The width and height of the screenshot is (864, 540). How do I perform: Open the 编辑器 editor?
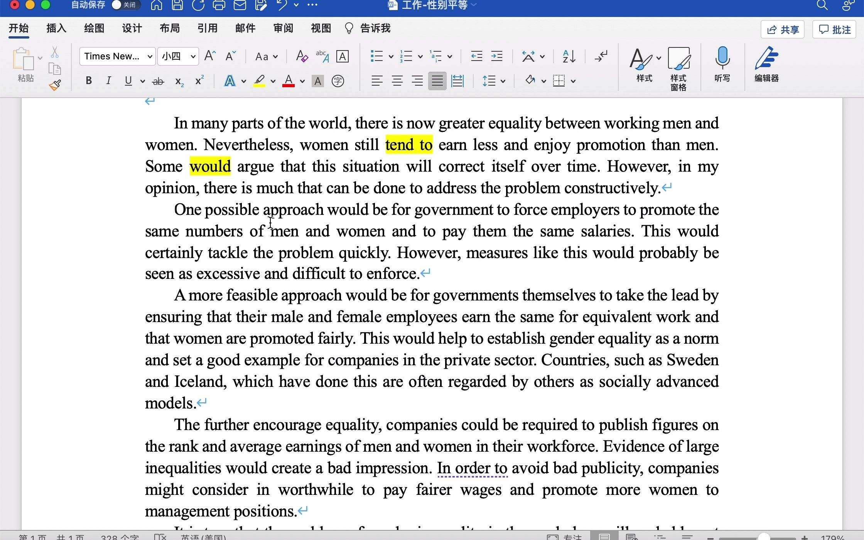(x=766, y=65)
